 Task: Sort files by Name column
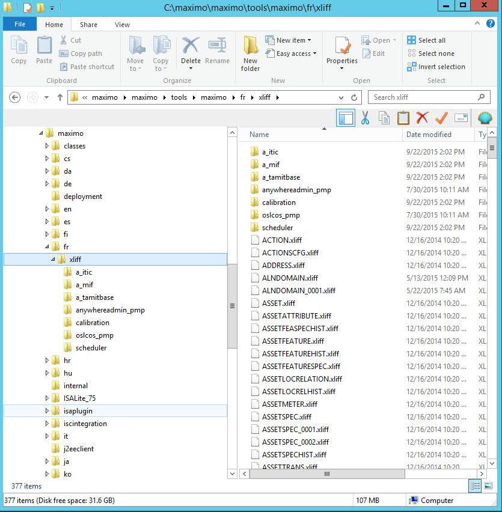pos(259,135)
